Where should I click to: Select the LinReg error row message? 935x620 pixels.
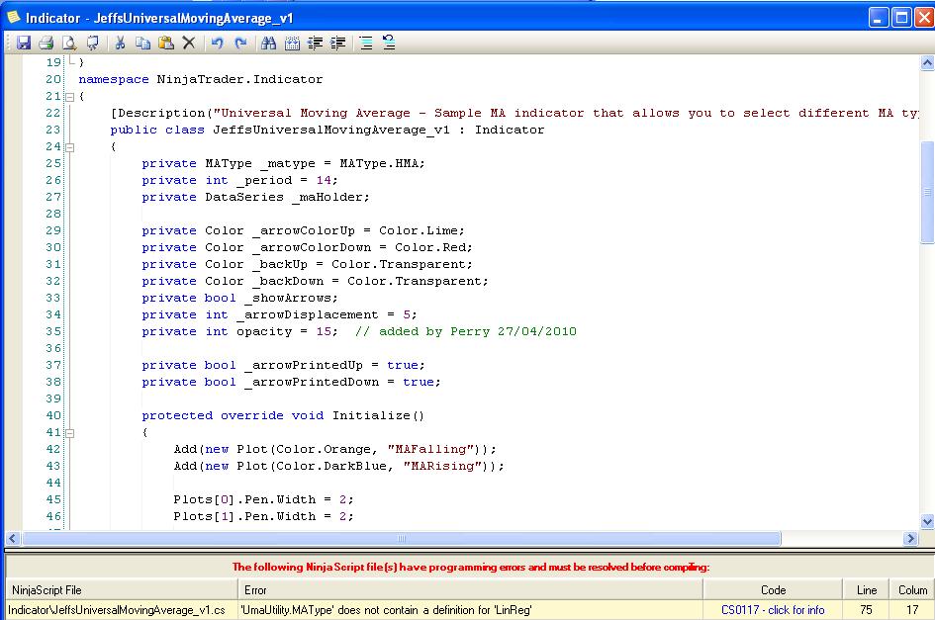[386, 610]
